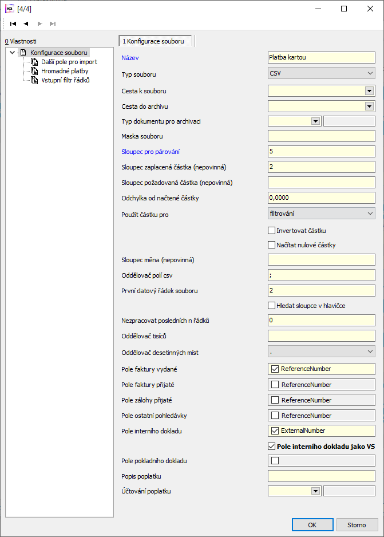Click the Sloupec zaplacená částka field

point(322,167)
